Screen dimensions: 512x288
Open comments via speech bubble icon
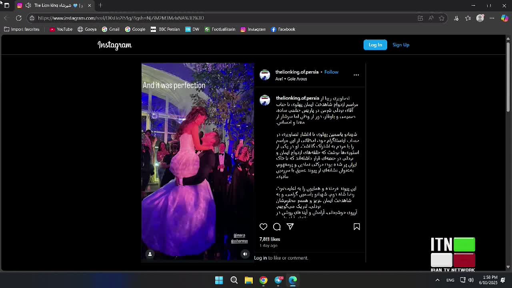[277, 227]
